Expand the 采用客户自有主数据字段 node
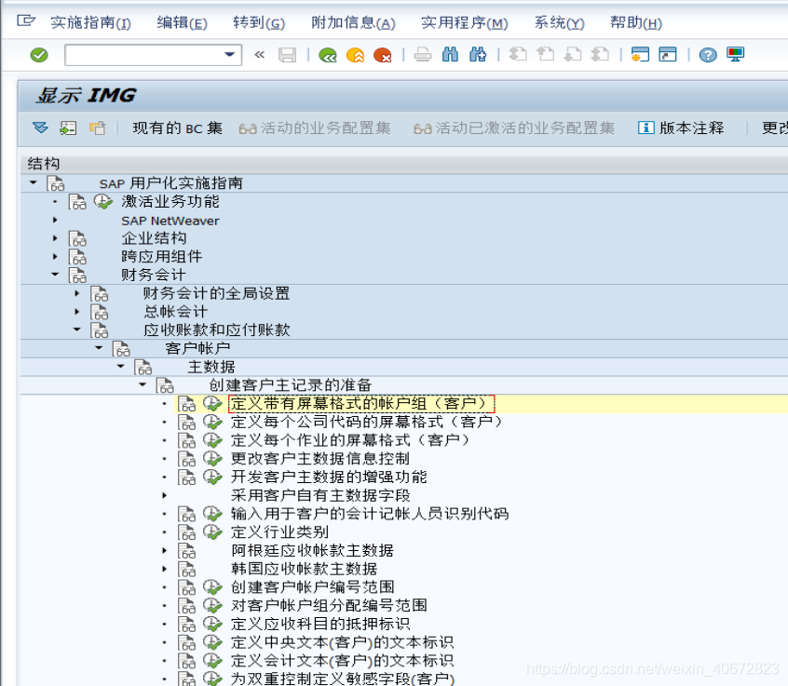This screenshot has height=686, width=788. point(164,495)
